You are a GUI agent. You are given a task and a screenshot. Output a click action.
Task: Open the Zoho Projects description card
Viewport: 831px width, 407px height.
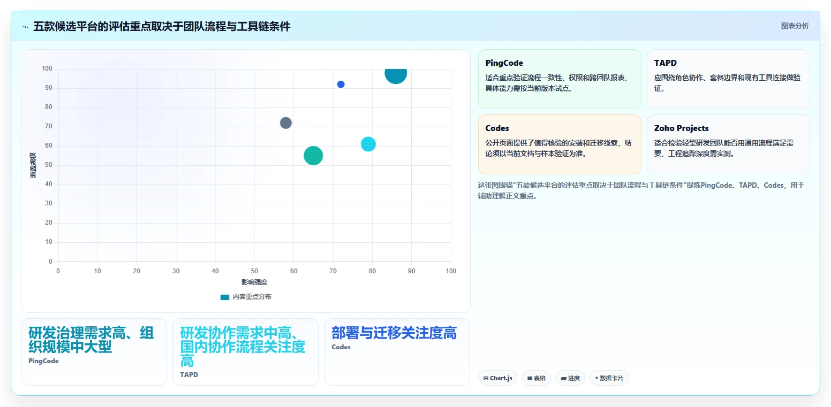tap(728, 144)
